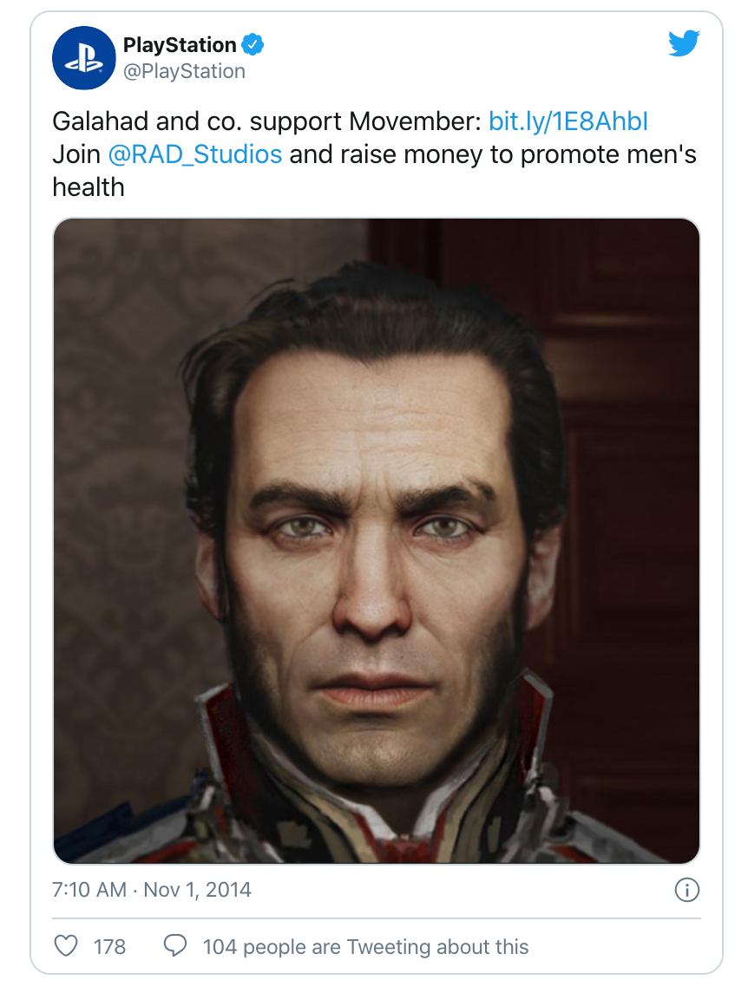748x1006 pixels.
Task: Click the blue verified badge
Action: tap(253, 44)
